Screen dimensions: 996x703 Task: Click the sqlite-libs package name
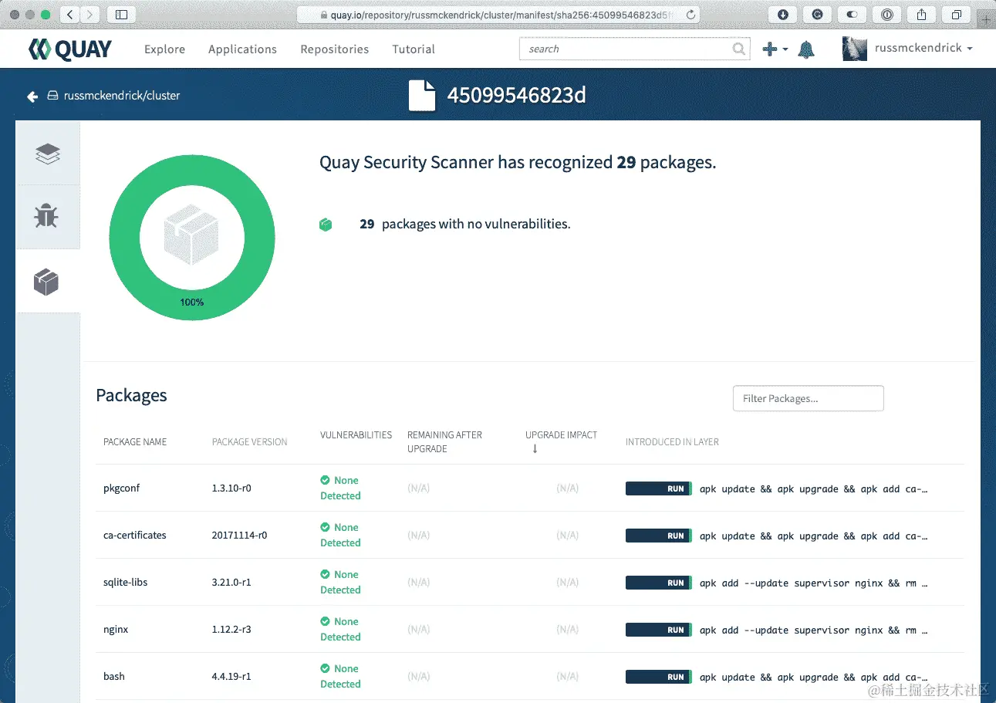tap(125, 583)
